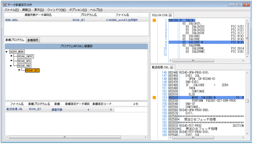Select the 02 SQLERRM. line
The height and width of the screenshot is (144, 253).
click(x=206, y=45)
